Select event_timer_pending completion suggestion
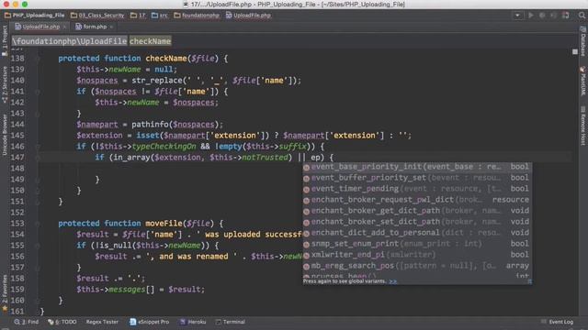Image resolution: width=588 pixels, height=330 pixels. (x=417, y=189)
